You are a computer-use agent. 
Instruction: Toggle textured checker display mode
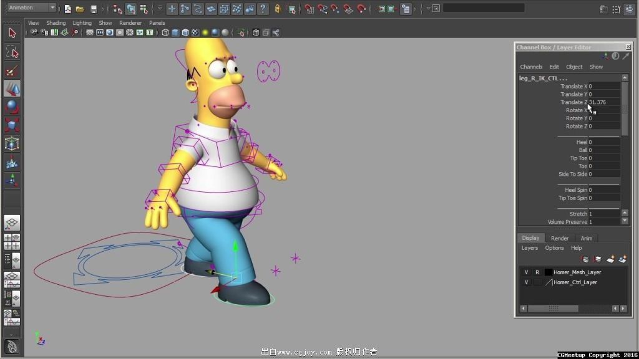click(195, 32)
